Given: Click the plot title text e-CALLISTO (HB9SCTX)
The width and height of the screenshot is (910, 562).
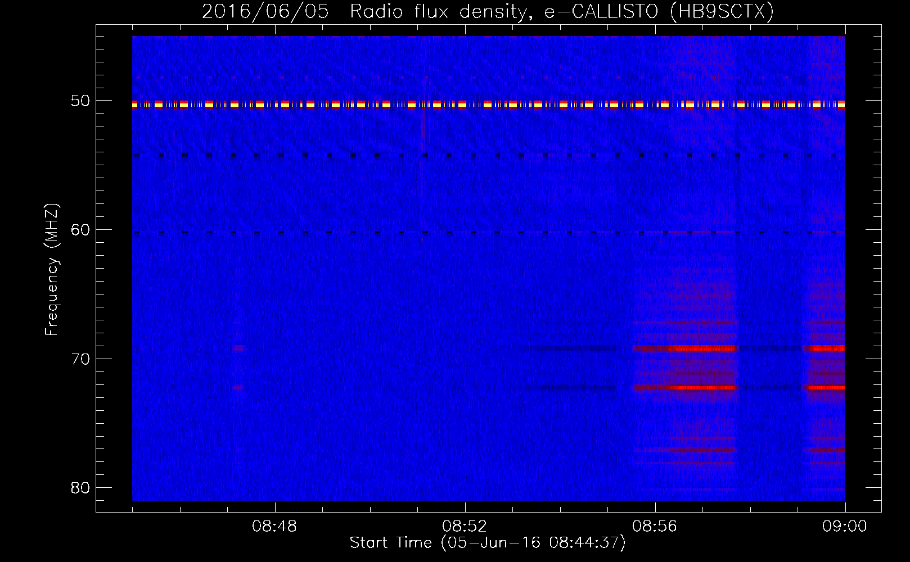Looking at the screenshot, I should [x=659, y=12].
